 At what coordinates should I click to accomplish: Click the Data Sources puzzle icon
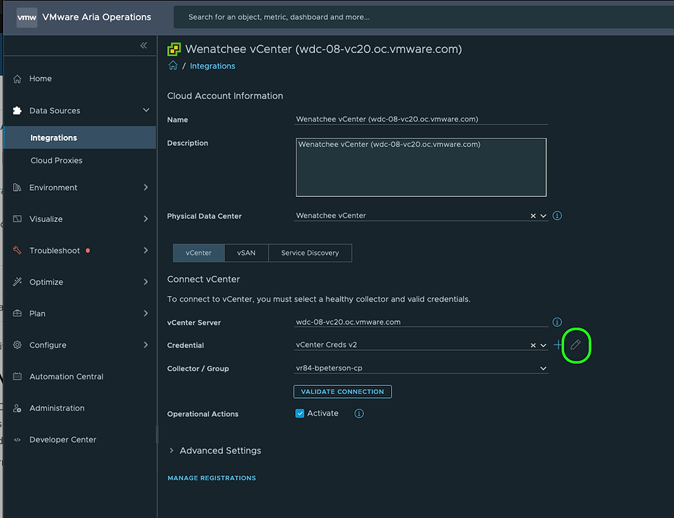pos(17,111)
